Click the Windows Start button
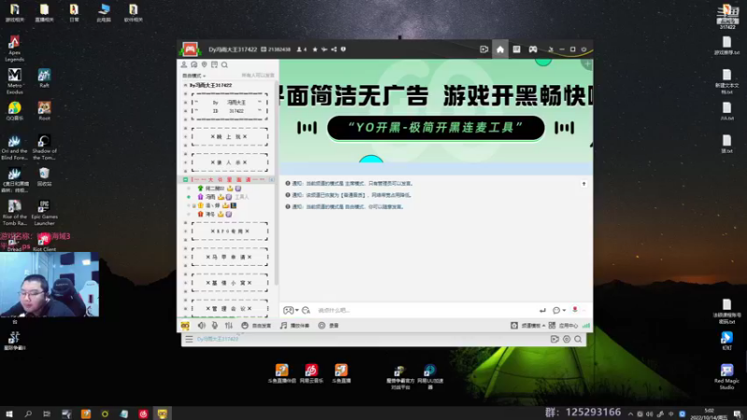Viewport: 747px width, 420px height. (x=9, y=413)
